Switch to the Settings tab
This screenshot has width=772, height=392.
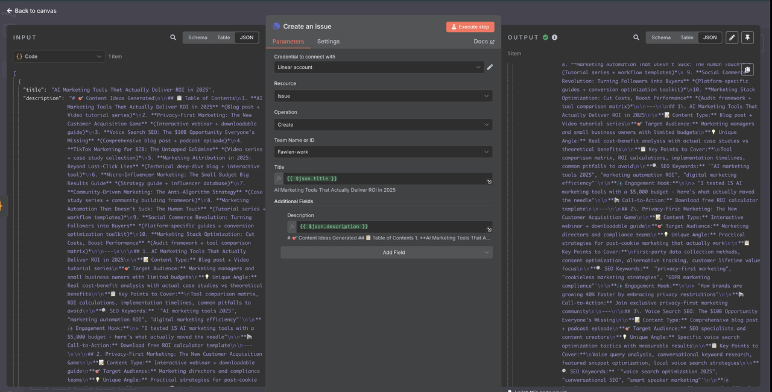click(x=328, y=42)
